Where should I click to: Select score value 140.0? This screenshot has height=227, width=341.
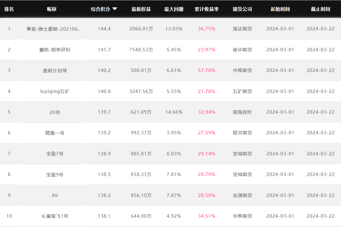coord(104,91)
